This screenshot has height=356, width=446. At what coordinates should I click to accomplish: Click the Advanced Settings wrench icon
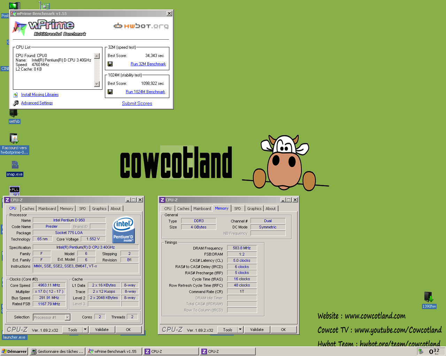point(16,103)
